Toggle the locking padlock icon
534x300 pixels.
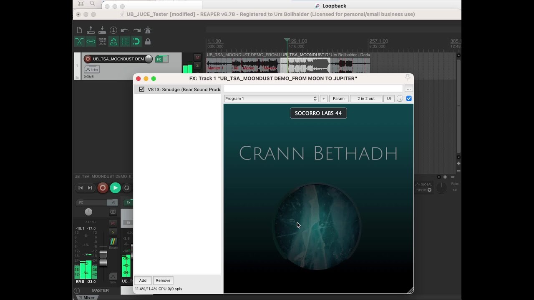tap(148, 42)
